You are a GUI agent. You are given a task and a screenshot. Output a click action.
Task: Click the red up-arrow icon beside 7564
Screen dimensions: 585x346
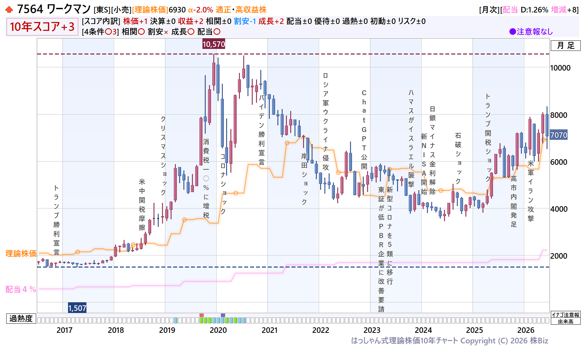coord(9,10)
